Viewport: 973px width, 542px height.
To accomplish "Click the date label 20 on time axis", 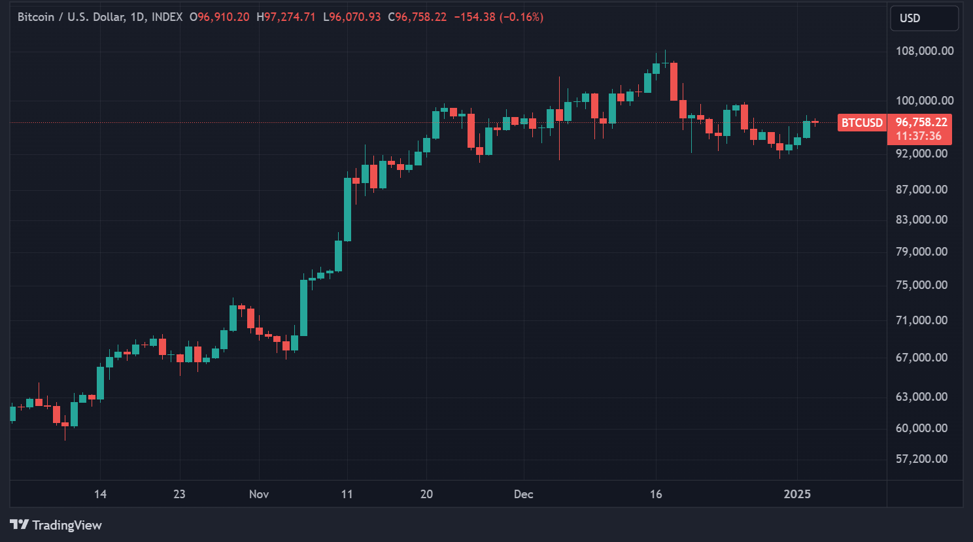I will [426, 494].
